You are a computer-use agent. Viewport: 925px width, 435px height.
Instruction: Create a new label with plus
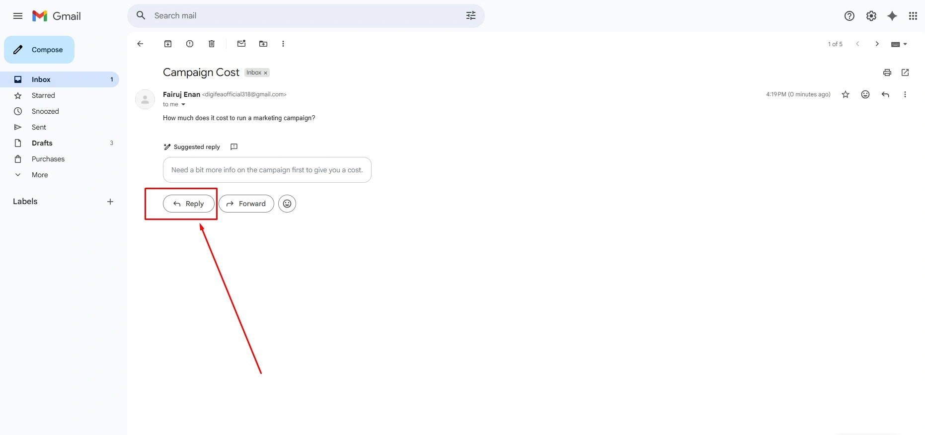pyautogui.click(x=110, y=202)
